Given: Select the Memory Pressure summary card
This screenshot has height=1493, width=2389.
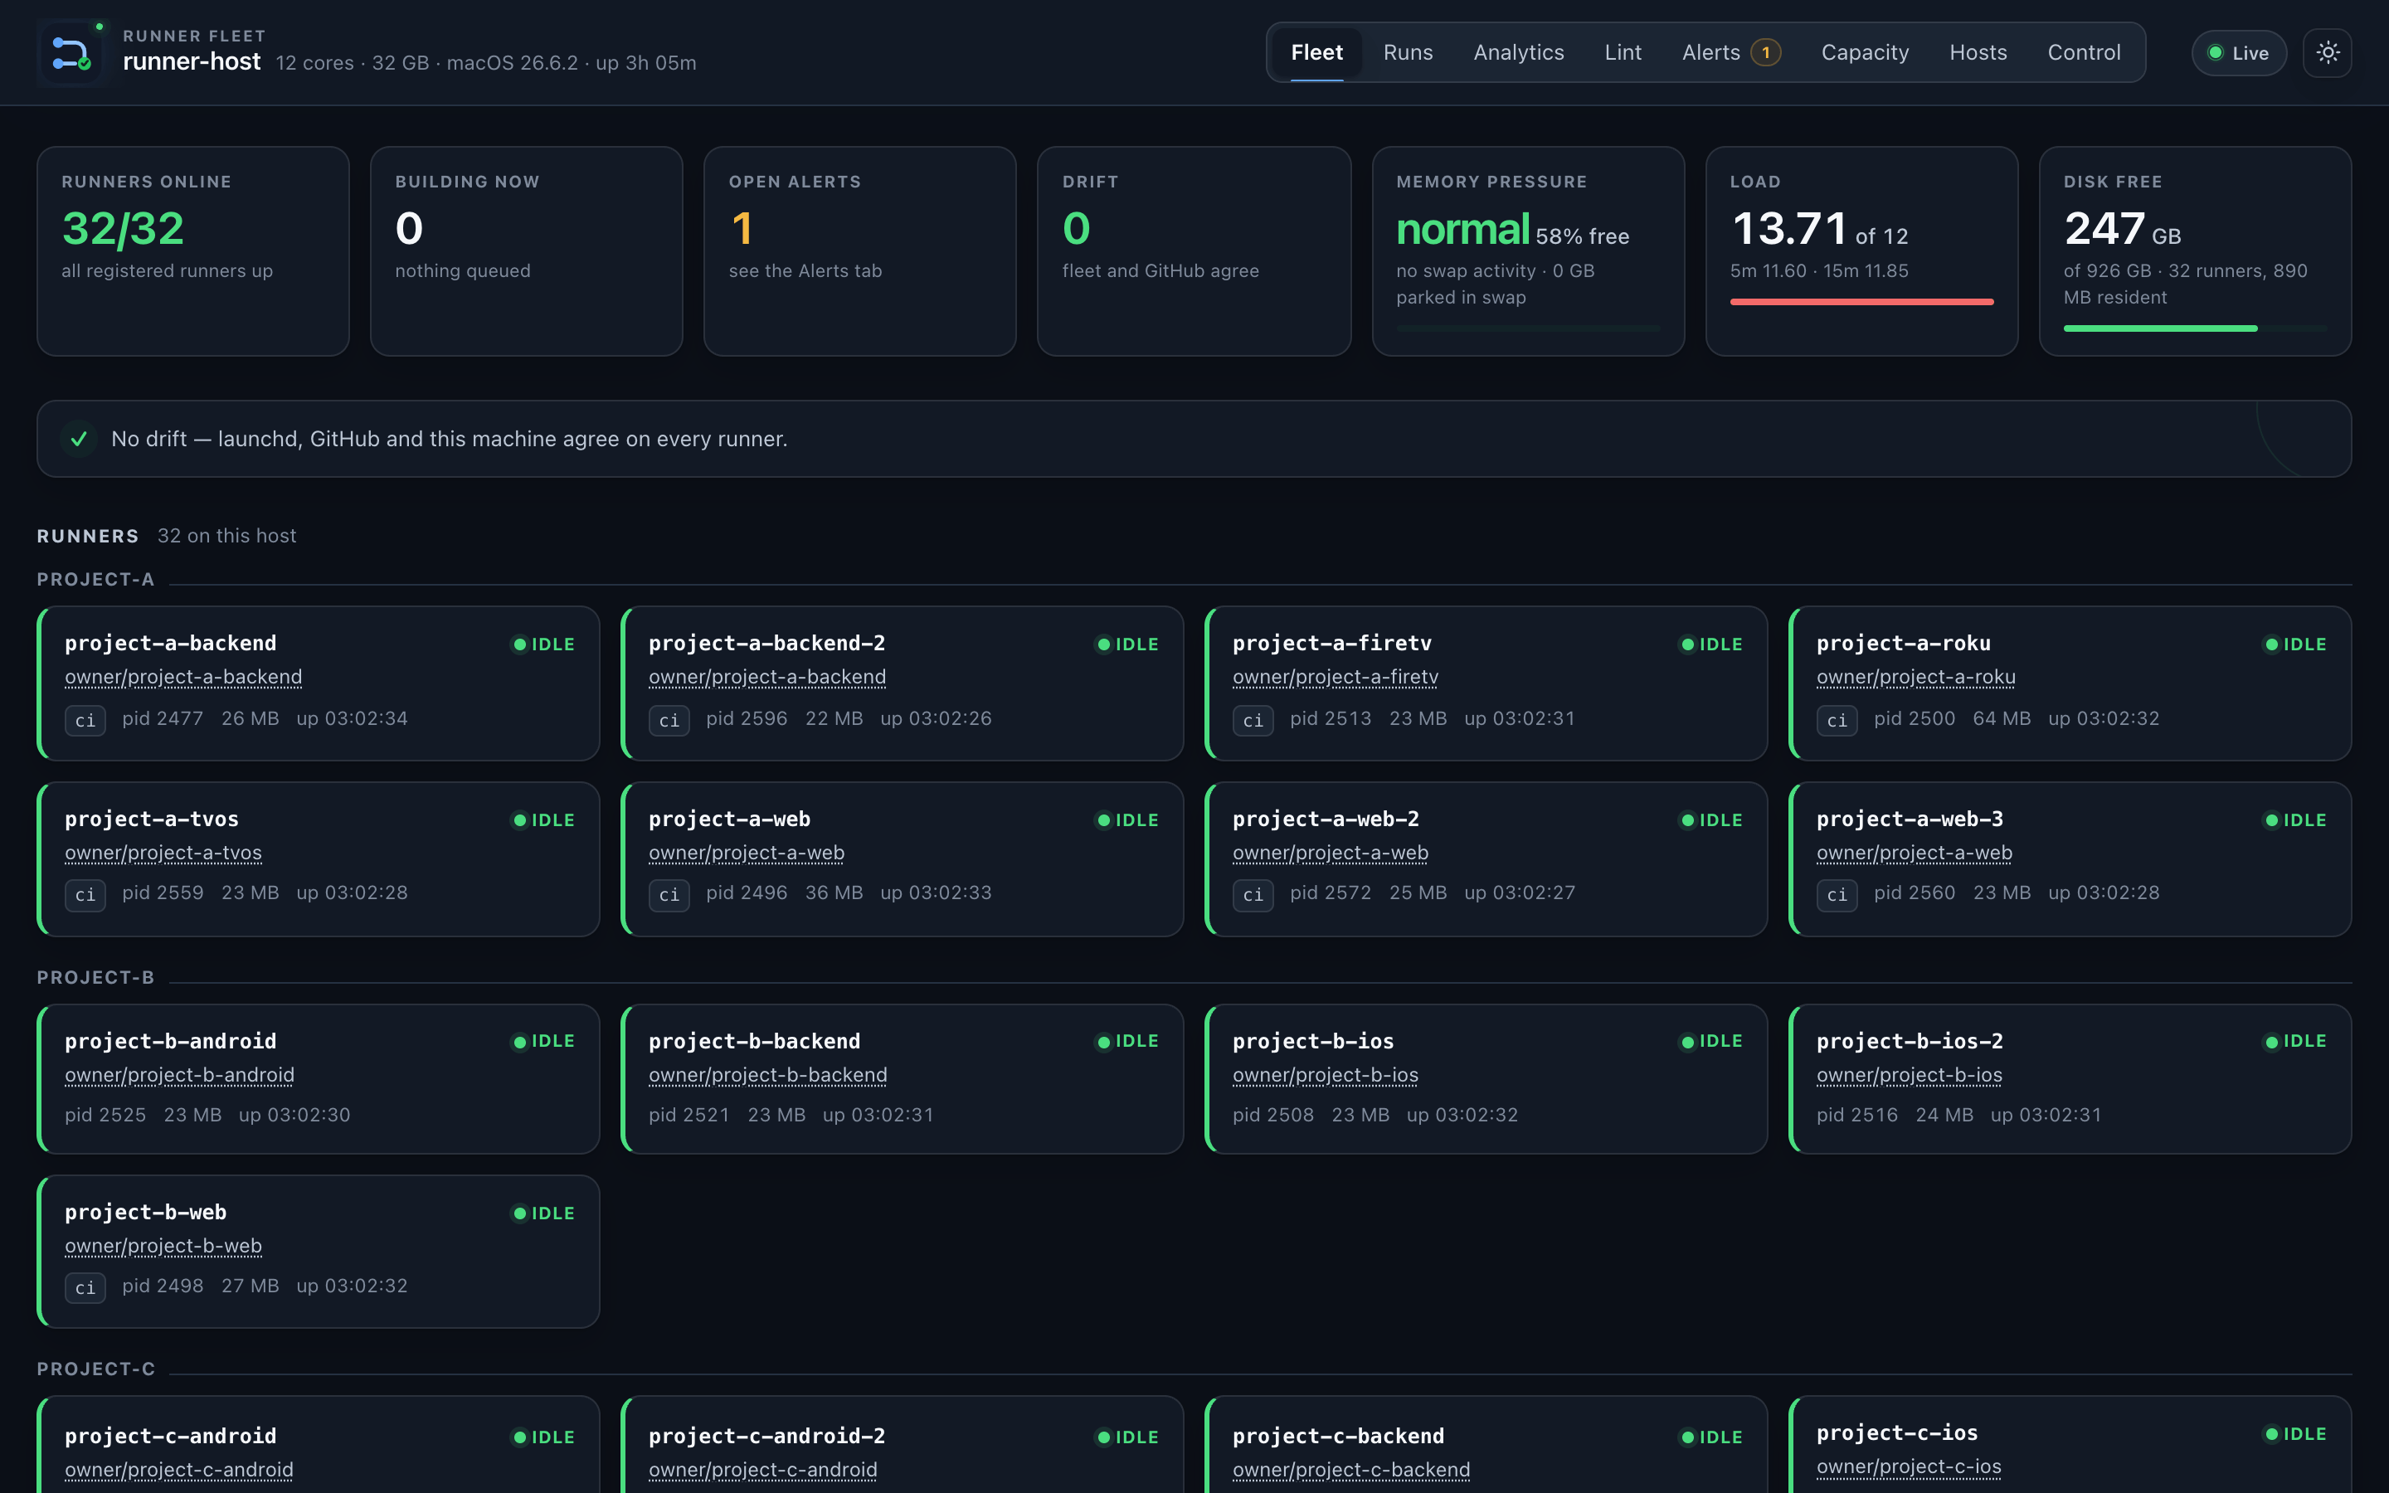Looking at the screenshot, I should 1527,250.
